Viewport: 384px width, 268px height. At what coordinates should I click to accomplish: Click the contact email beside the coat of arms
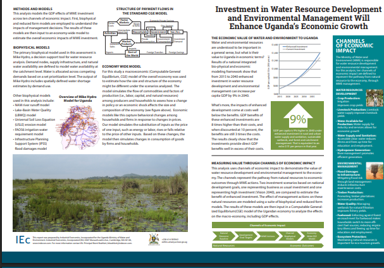[x=174, y=242]
